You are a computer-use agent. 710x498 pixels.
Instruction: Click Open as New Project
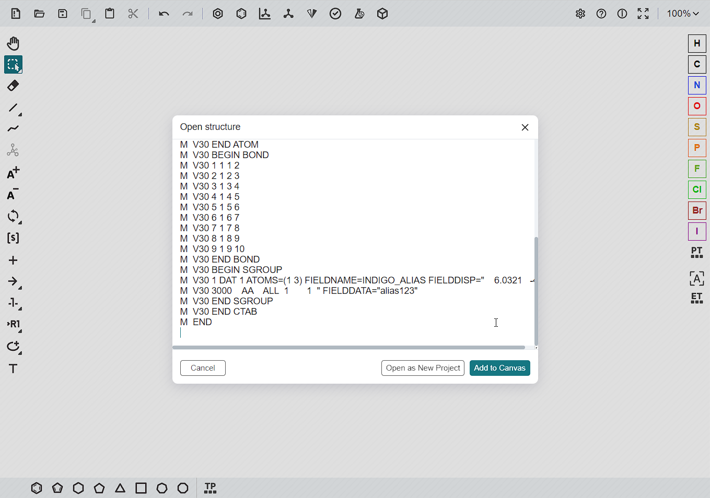click(423, 368)
